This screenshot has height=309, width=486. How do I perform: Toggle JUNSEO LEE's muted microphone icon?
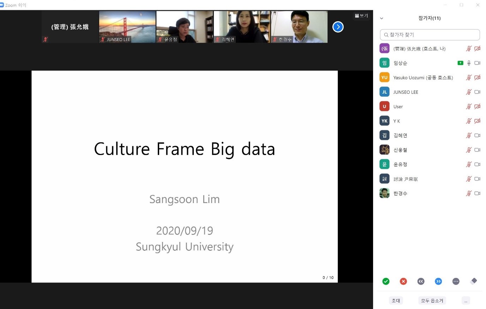469,92
